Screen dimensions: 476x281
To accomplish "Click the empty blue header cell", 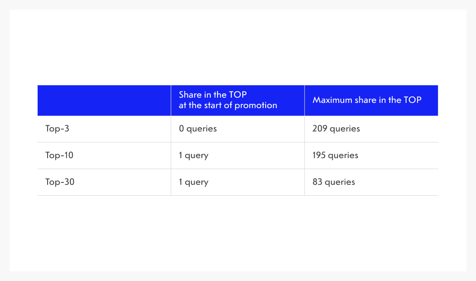I will click(104, 100).
